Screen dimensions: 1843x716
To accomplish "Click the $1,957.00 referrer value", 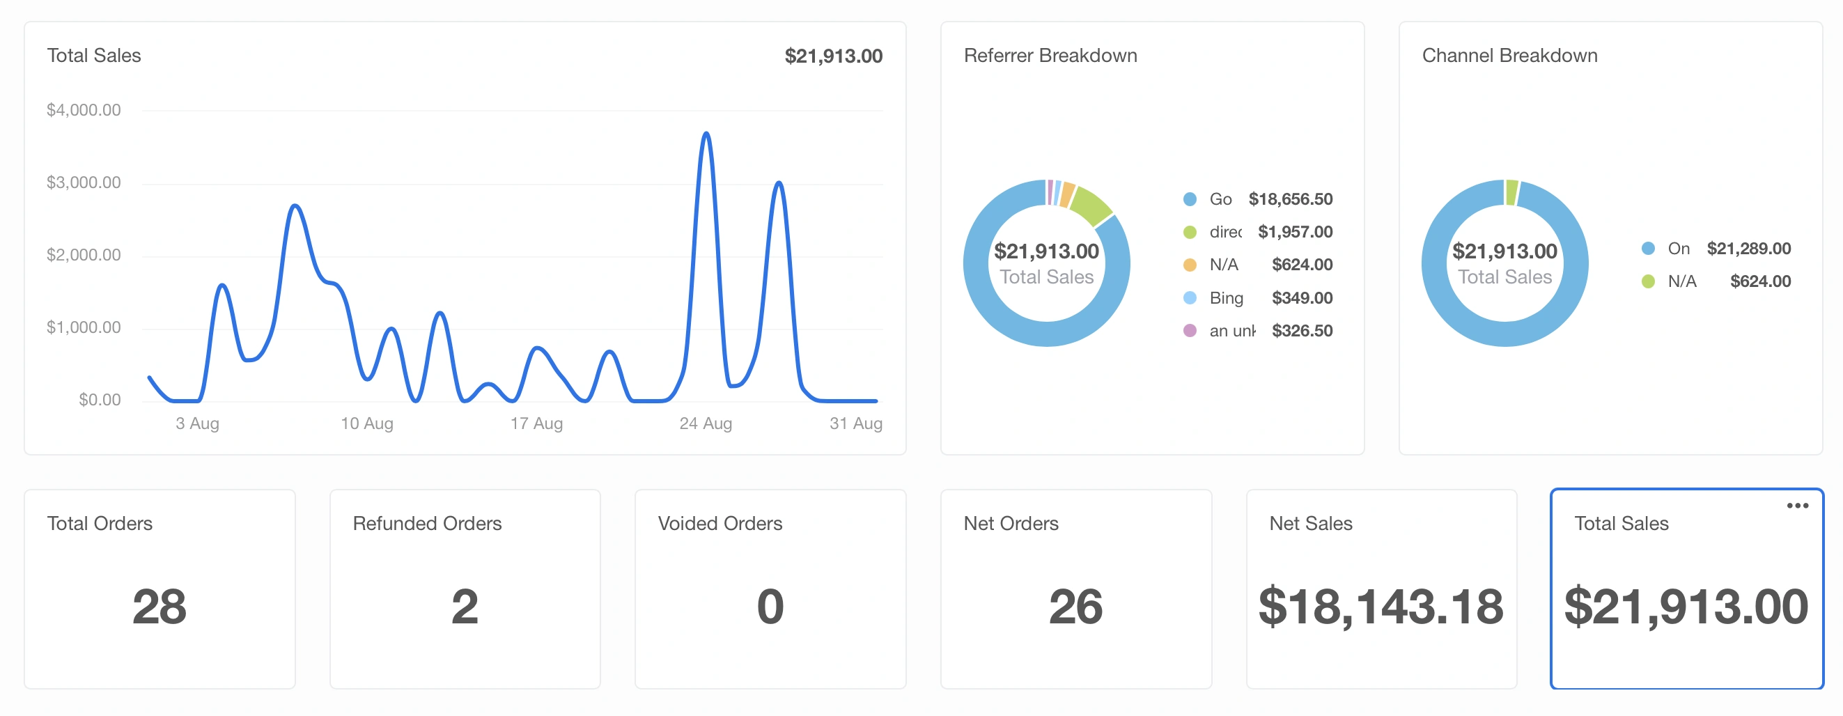I will coord(1295,232).
